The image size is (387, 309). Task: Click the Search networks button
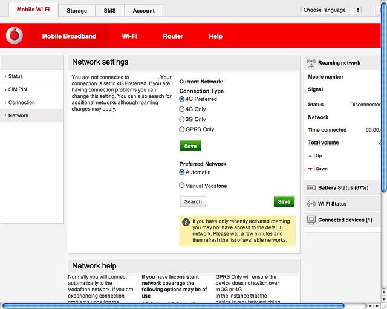coord(193,201)
